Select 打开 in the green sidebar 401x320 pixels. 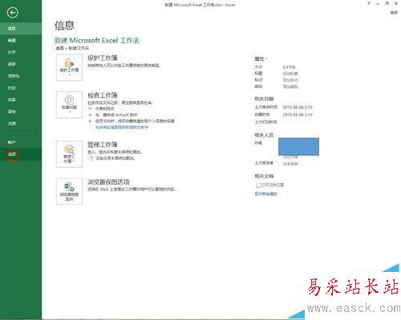(21, 52)
